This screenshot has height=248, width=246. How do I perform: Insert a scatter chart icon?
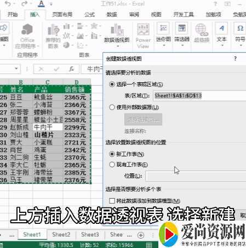point(80,45)
